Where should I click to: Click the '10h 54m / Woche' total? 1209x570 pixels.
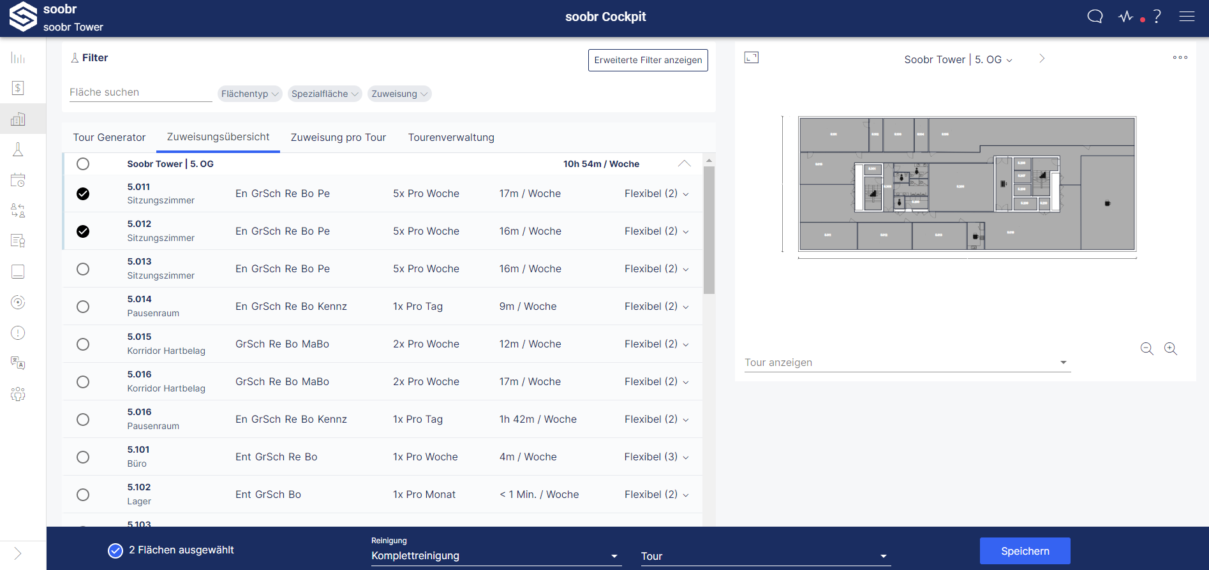coord(601,164)
